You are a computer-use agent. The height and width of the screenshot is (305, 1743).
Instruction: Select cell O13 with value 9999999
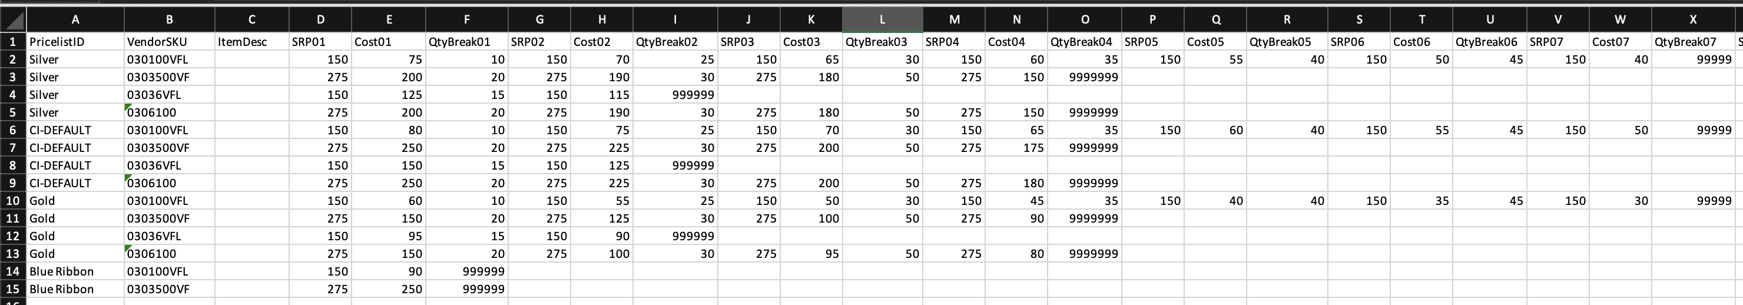coord(1084,254)
